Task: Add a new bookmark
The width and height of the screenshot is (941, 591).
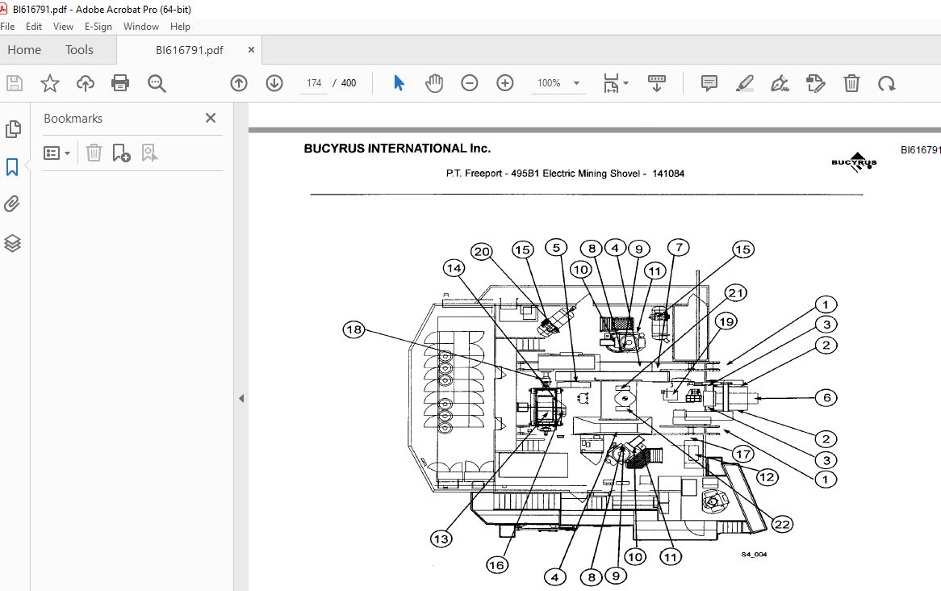Action: (x=121, y=153)
